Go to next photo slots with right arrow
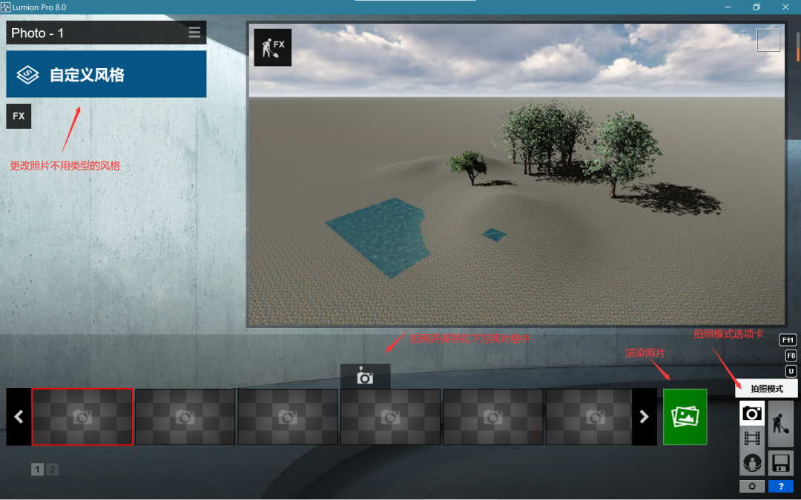 coord(645,417)
